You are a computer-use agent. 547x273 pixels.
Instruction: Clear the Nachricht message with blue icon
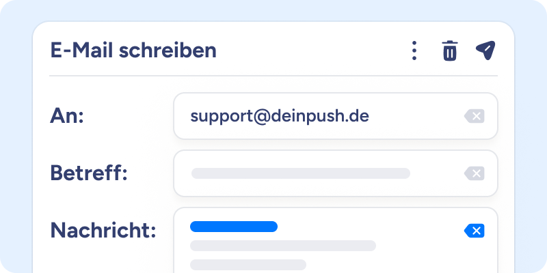tap(474, 231)
